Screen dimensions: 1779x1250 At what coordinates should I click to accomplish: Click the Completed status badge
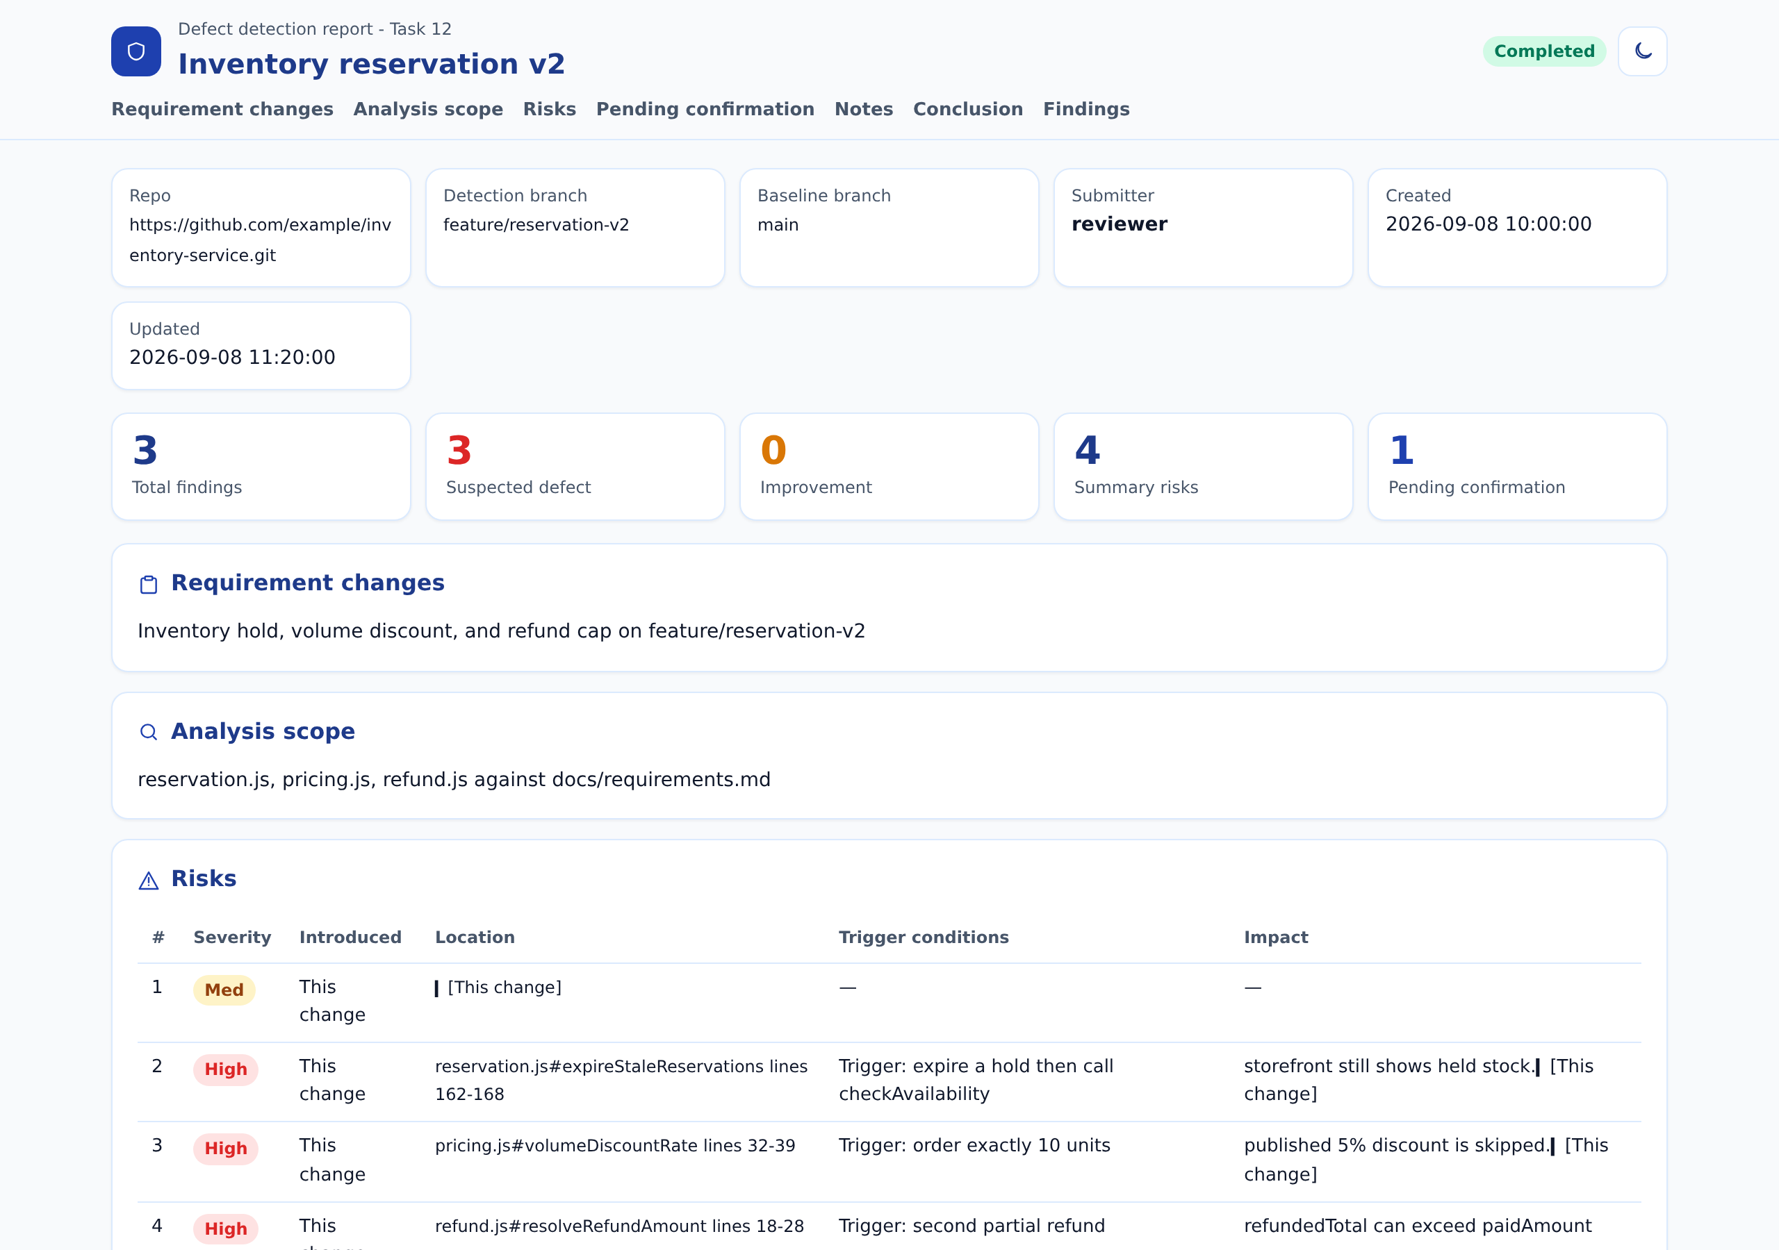pyautogui.click(x=1543, y=51)
